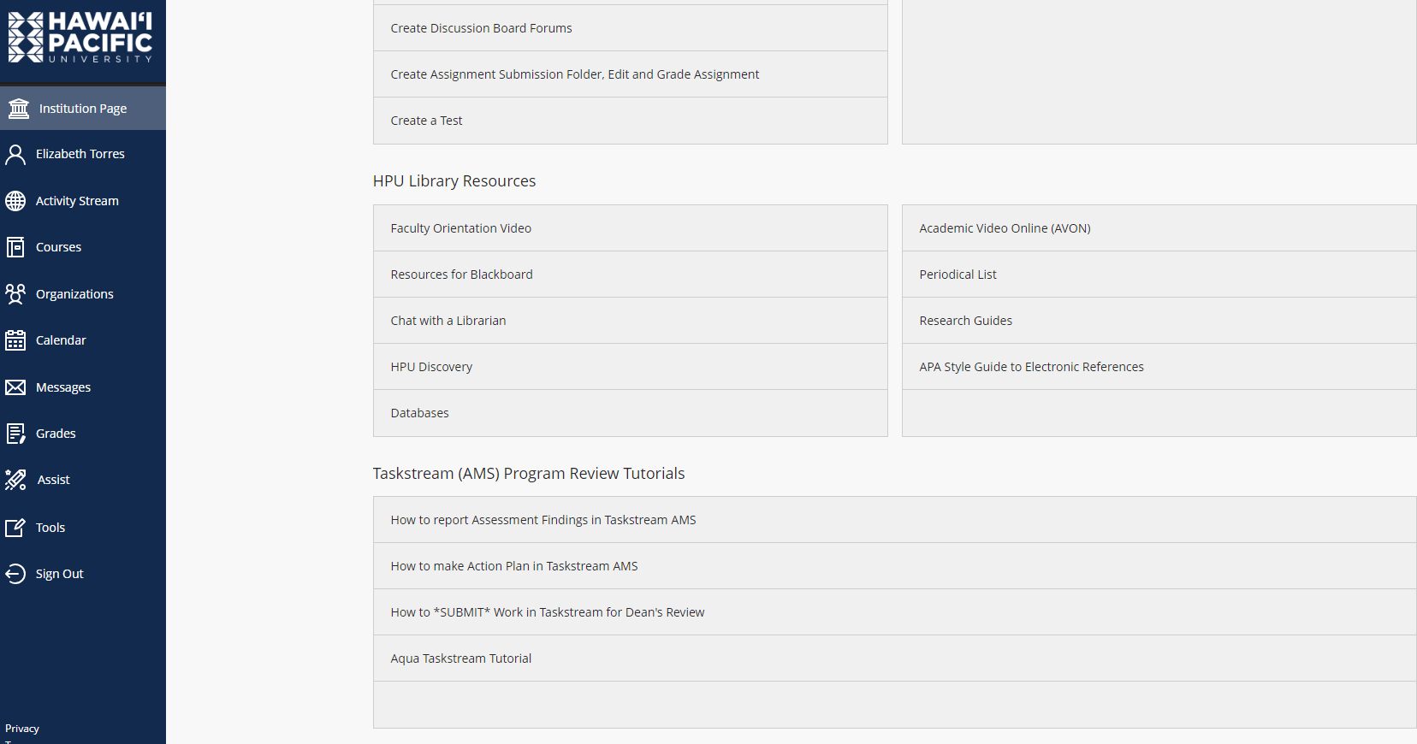Open the Periodical List link

[x=1159, y=275]
